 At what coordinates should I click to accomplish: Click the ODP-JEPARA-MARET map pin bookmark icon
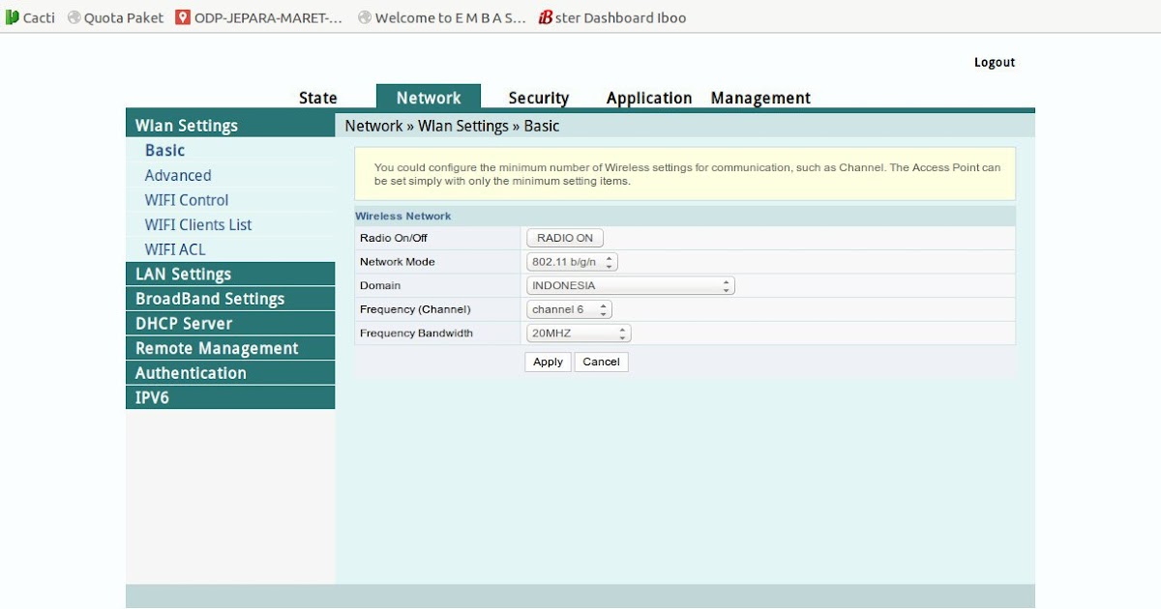click(179, 16)
